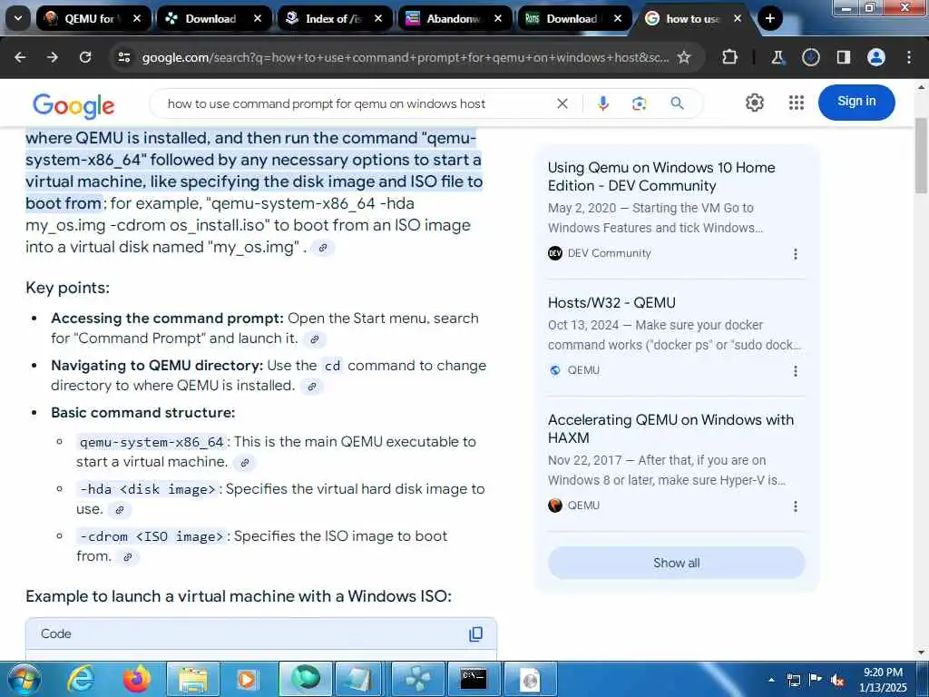929x697 pixels.
Task: Expand the tab search dropdown arrow
Action: point(18,18)
